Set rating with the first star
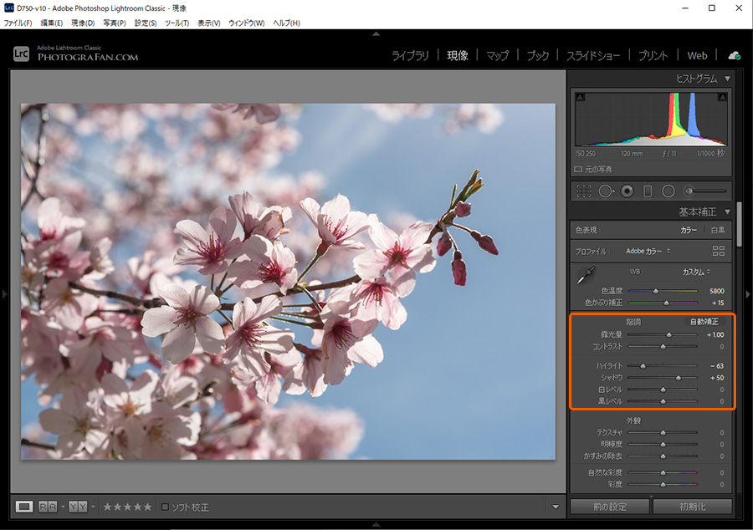753x530 pixels. point(107,507)
